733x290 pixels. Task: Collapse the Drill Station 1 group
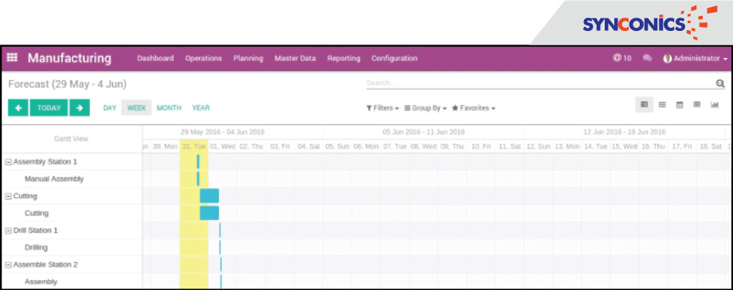[8, 230]
